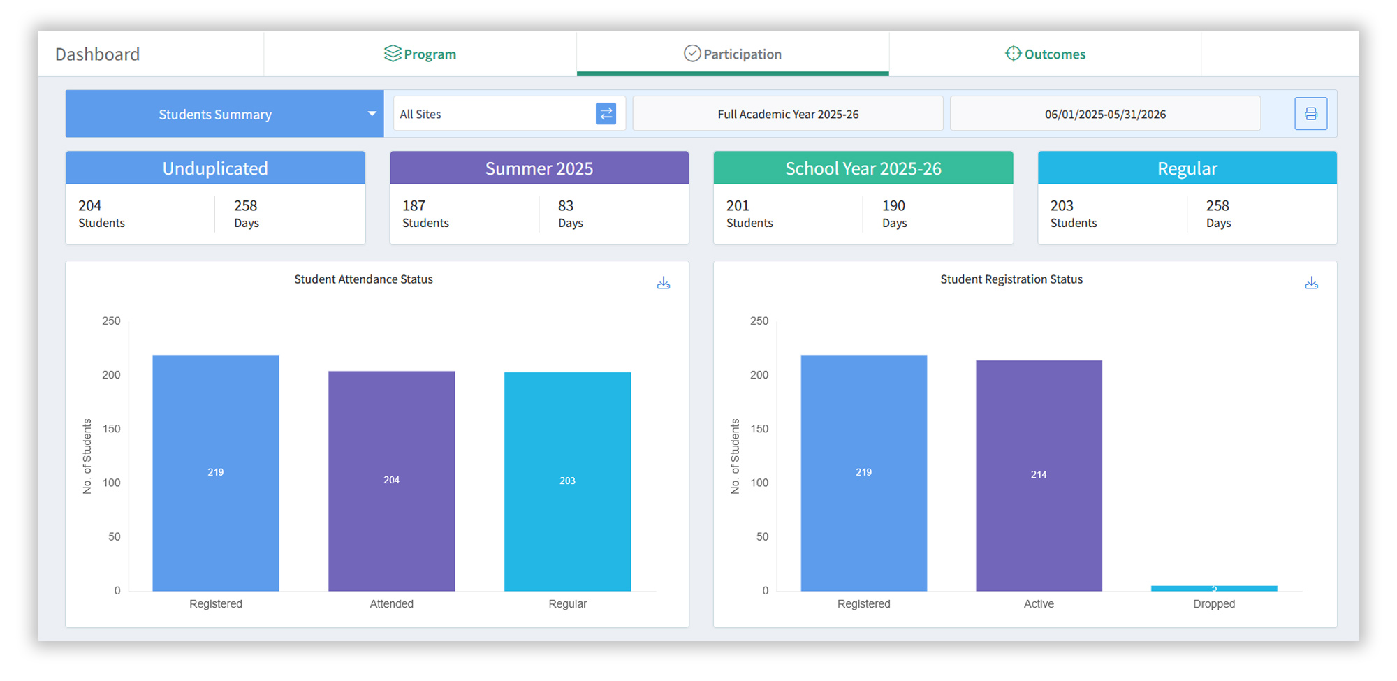Open the Full Academic Year 2025-26 selector

point(788,114)
